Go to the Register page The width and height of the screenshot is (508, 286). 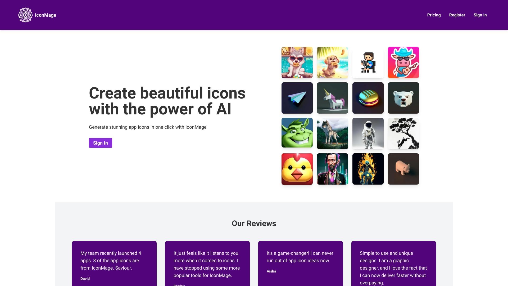tap(457, 15)
